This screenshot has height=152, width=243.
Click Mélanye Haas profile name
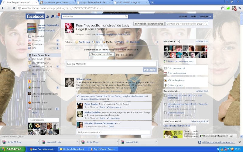click(x=83, y=79)
